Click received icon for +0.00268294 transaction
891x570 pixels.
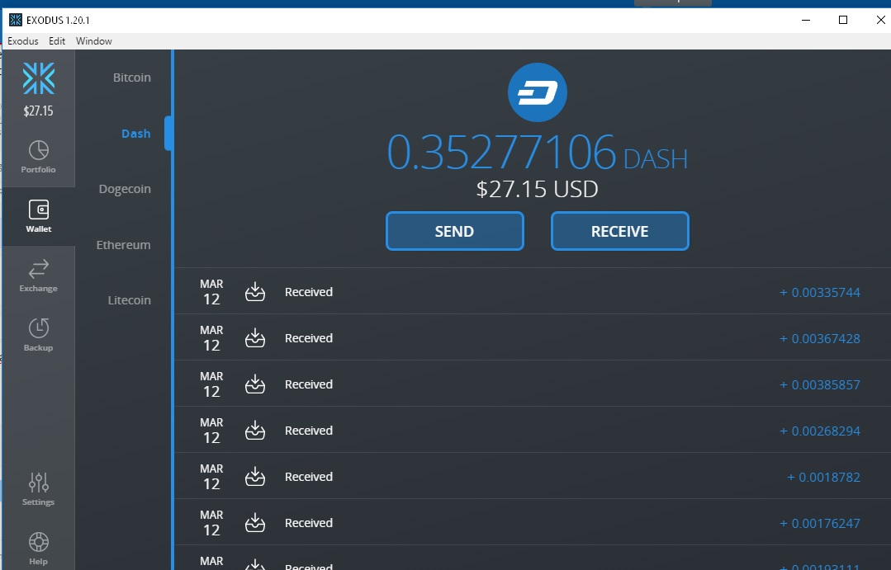pos(255,431)
